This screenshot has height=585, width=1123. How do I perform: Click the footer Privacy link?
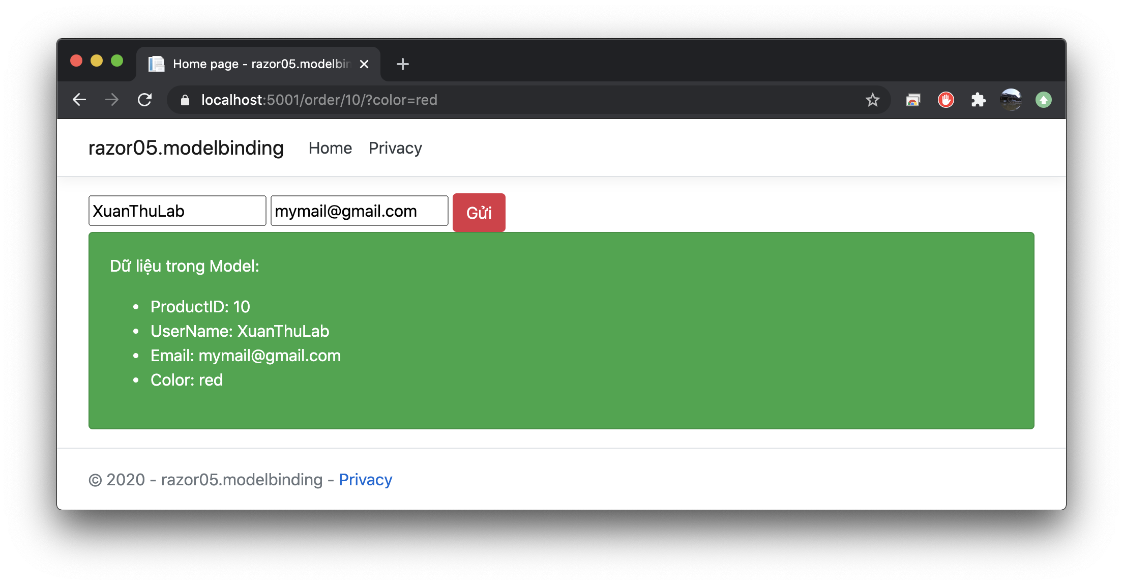point(365,480)
